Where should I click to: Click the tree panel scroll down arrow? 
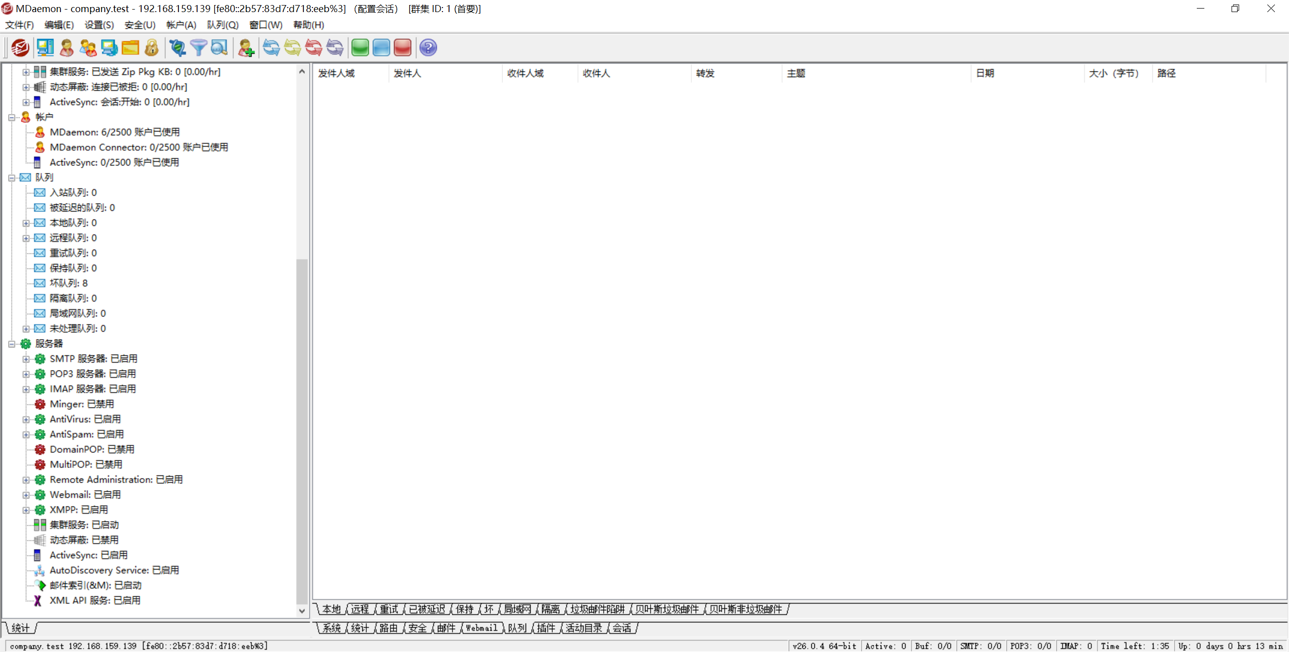(x=302, y=611)
